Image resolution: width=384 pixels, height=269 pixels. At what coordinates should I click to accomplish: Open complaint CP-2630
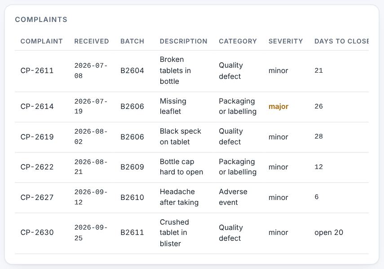coord(192,233)
